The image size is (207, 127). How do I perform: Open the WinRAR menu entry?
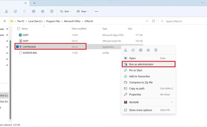click(x=148, y=102)
